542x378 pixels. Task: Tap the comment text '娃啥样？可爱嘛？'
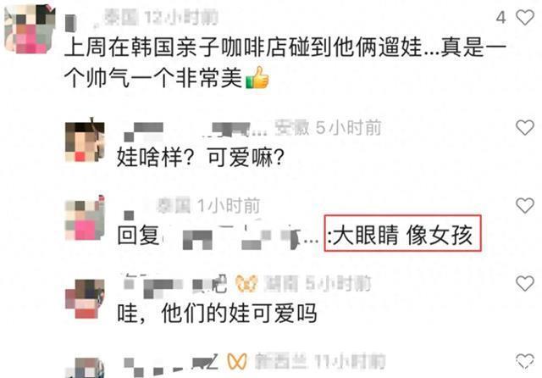(201, 158)
